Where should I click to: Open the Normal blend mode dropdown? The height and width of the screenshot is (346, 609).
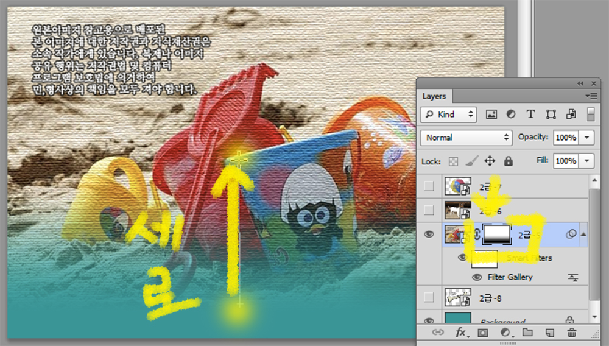click(x=466, y=138)
